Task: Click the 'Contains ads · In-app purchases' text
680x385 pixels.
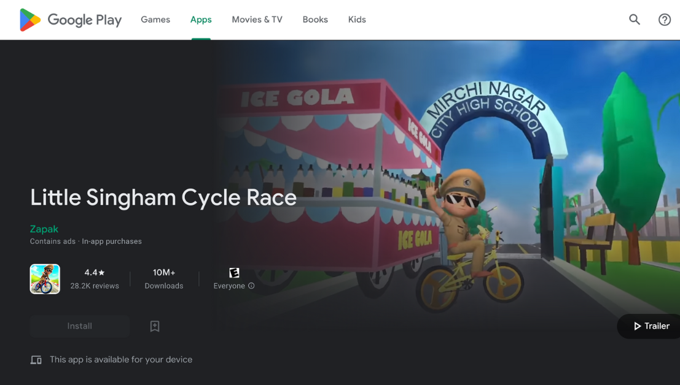Action: pos(86,242)
